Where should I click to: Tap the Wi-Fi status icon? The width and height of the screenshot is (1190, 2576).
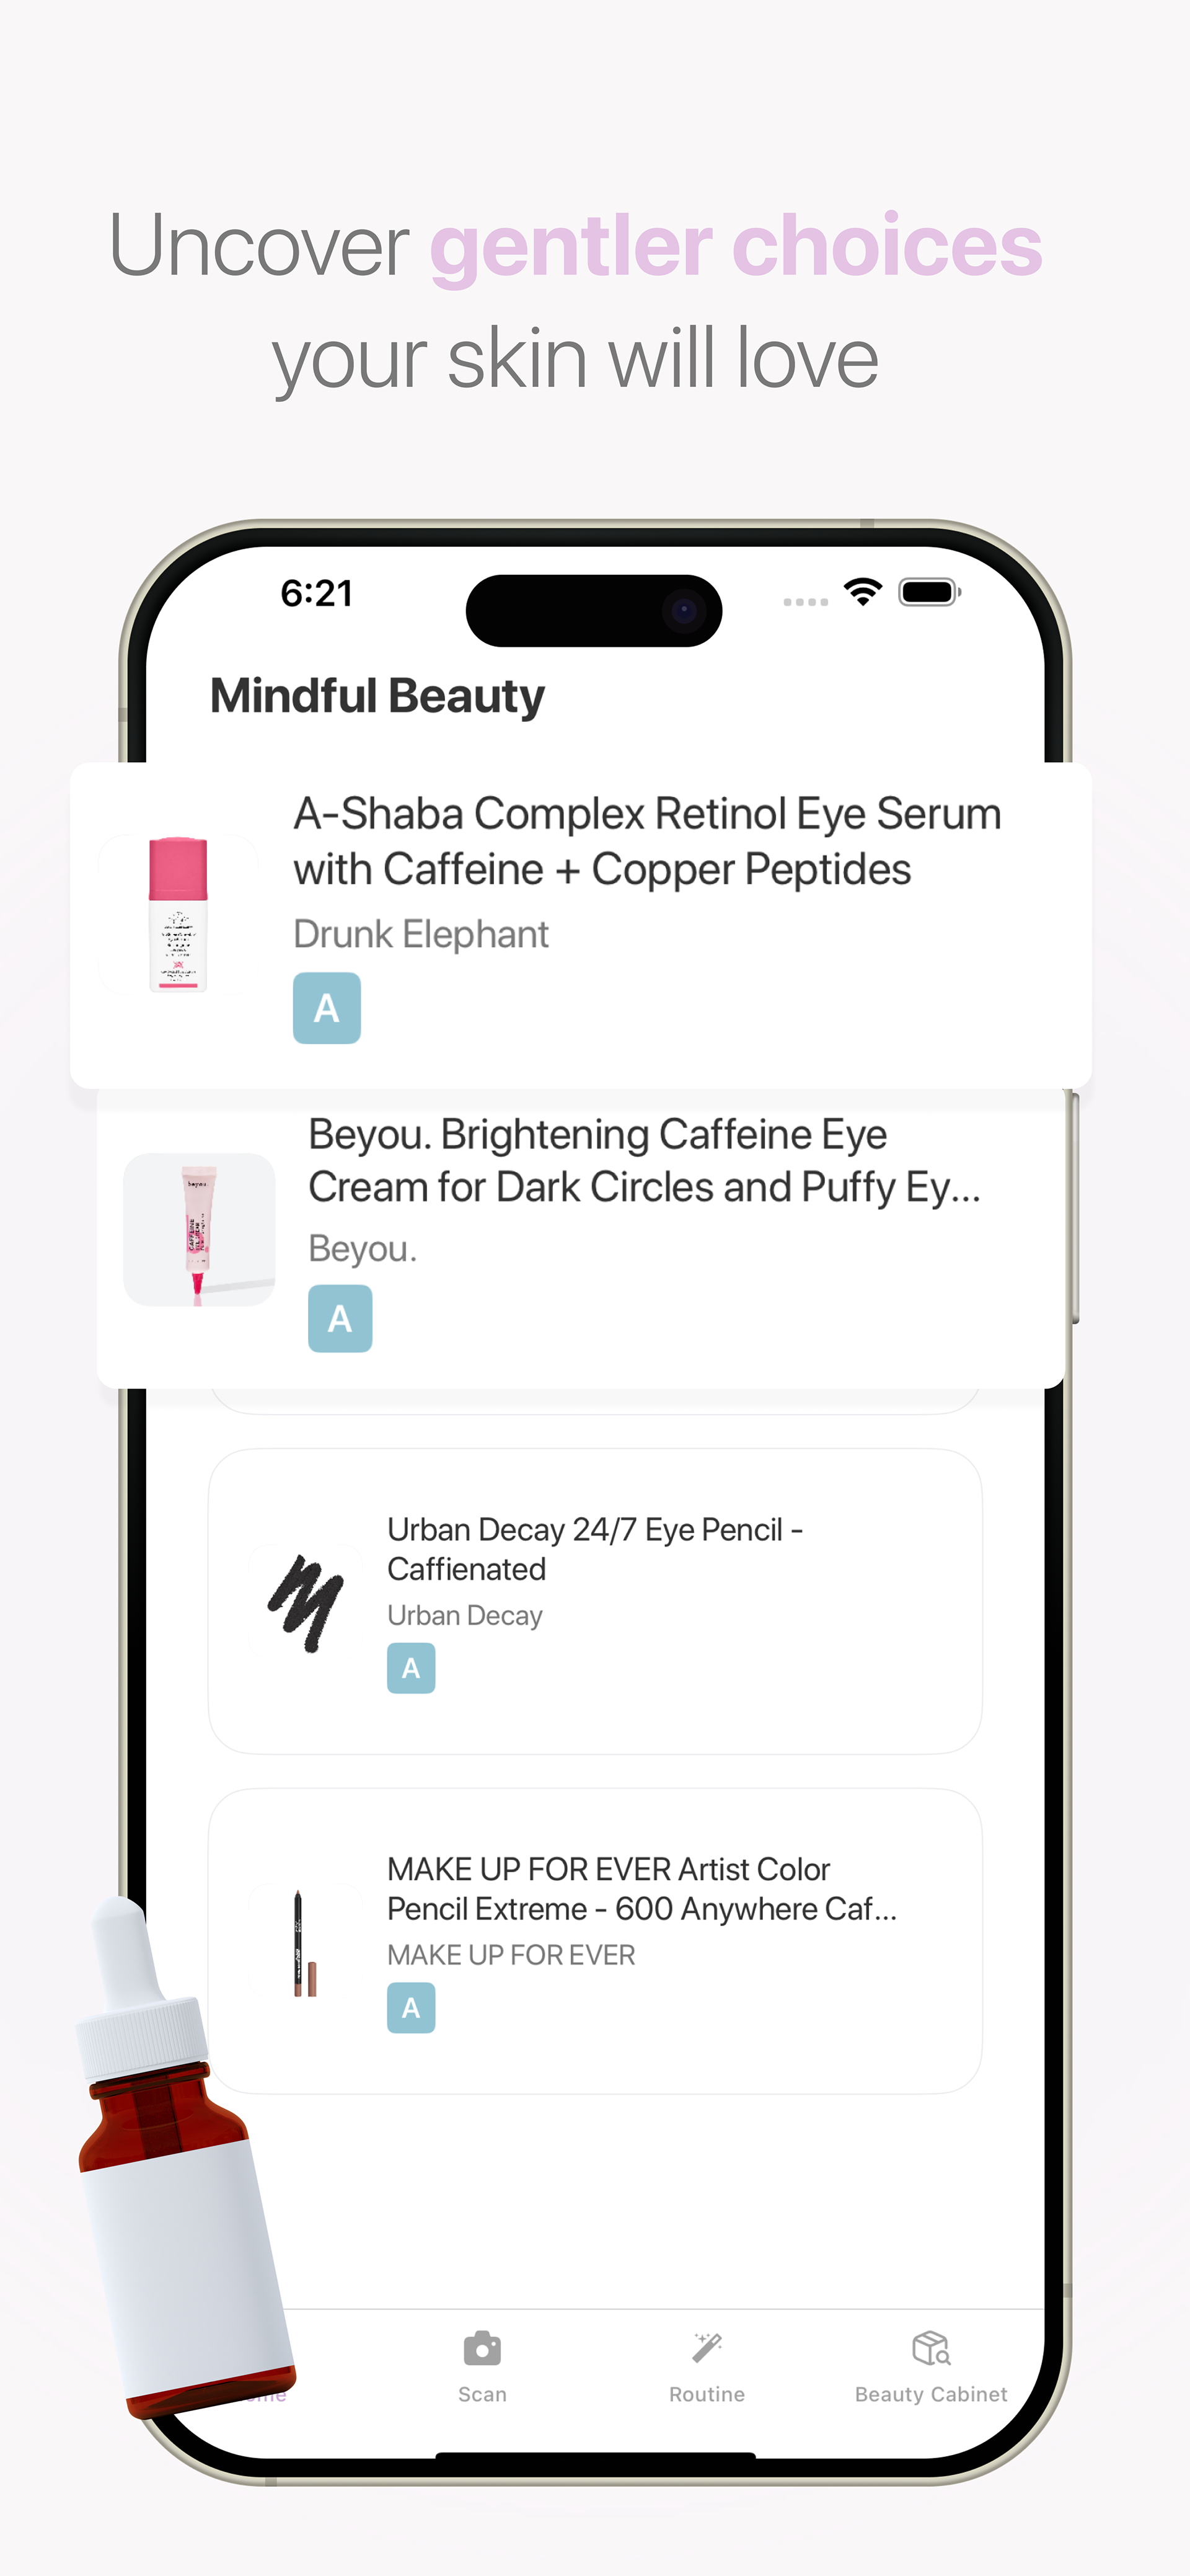click(x=862, y=592)
